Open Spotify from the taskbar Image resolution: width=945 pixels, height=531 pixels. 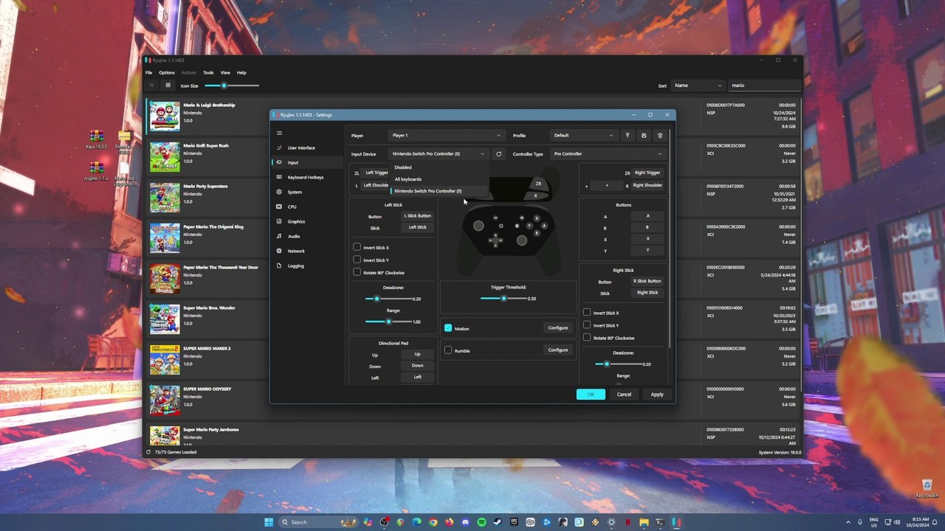click(481, 522)
